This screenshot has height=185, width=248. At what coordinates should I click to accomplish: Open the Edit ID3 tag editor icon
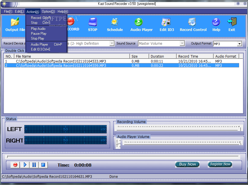pyautogui.click(x=166, y=22)
